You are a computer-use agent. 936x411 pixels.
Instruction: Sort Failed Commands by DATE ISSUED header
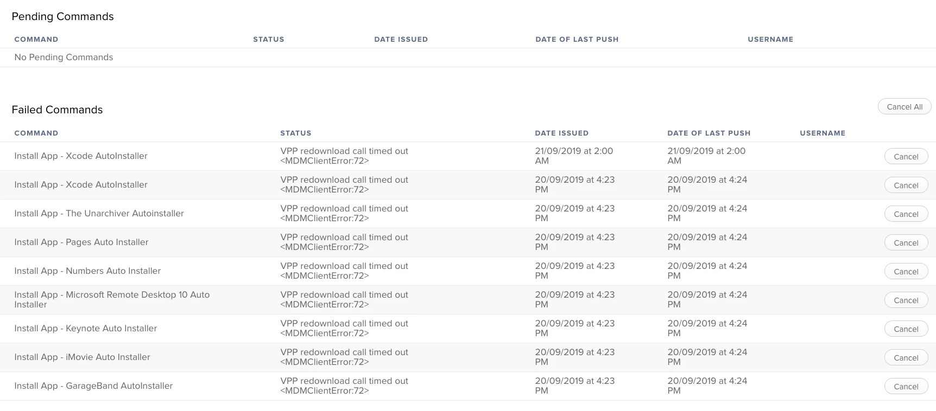562,133
